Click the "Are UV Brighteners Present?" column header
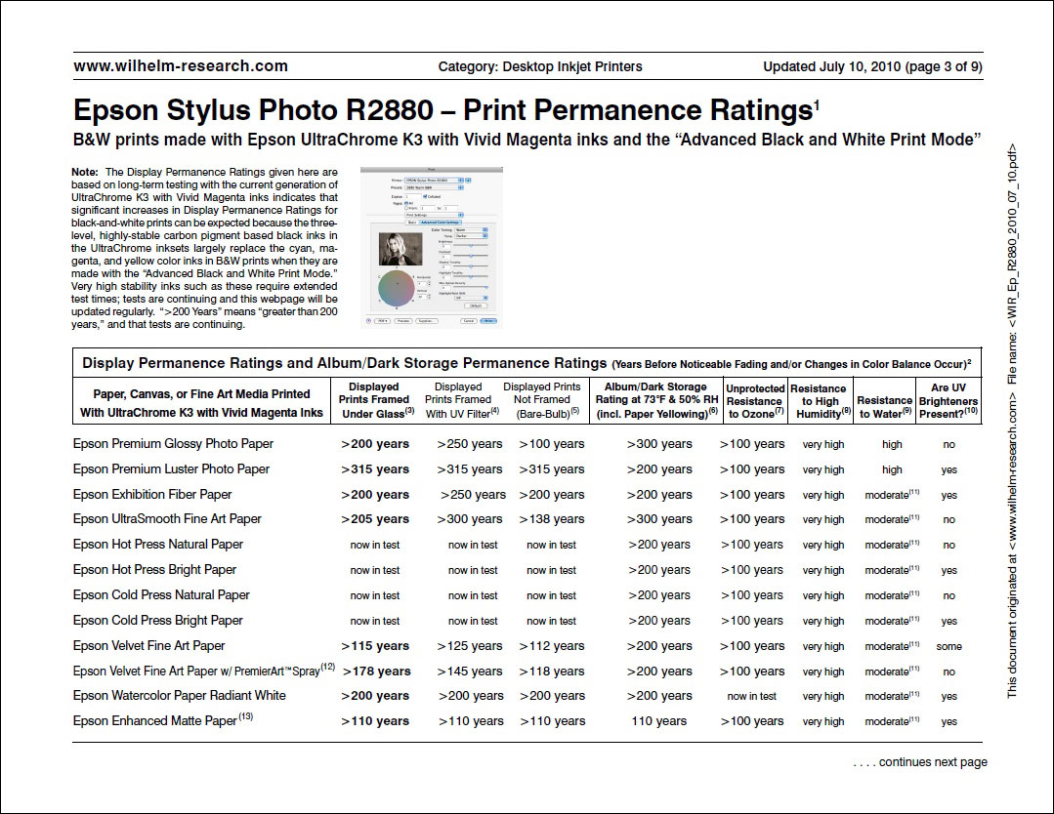1054x814 pixels. (949, 401)
